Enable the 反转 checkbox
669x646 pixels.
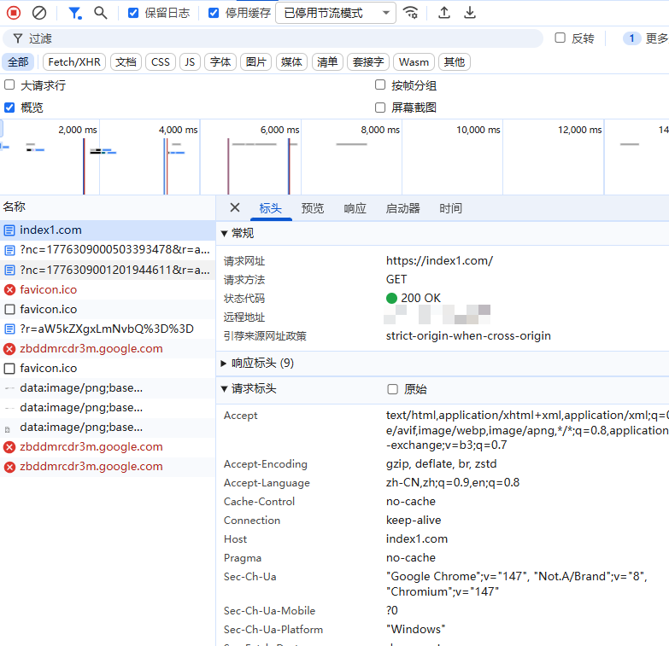point(560,38)
